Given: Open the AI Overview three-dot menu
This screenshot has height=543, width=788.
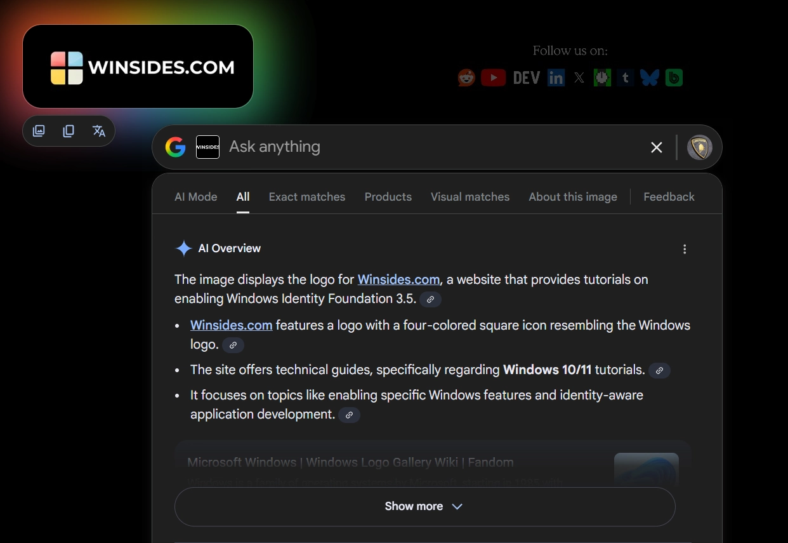Looking at the screenshot, I should (x=685, y=249).
